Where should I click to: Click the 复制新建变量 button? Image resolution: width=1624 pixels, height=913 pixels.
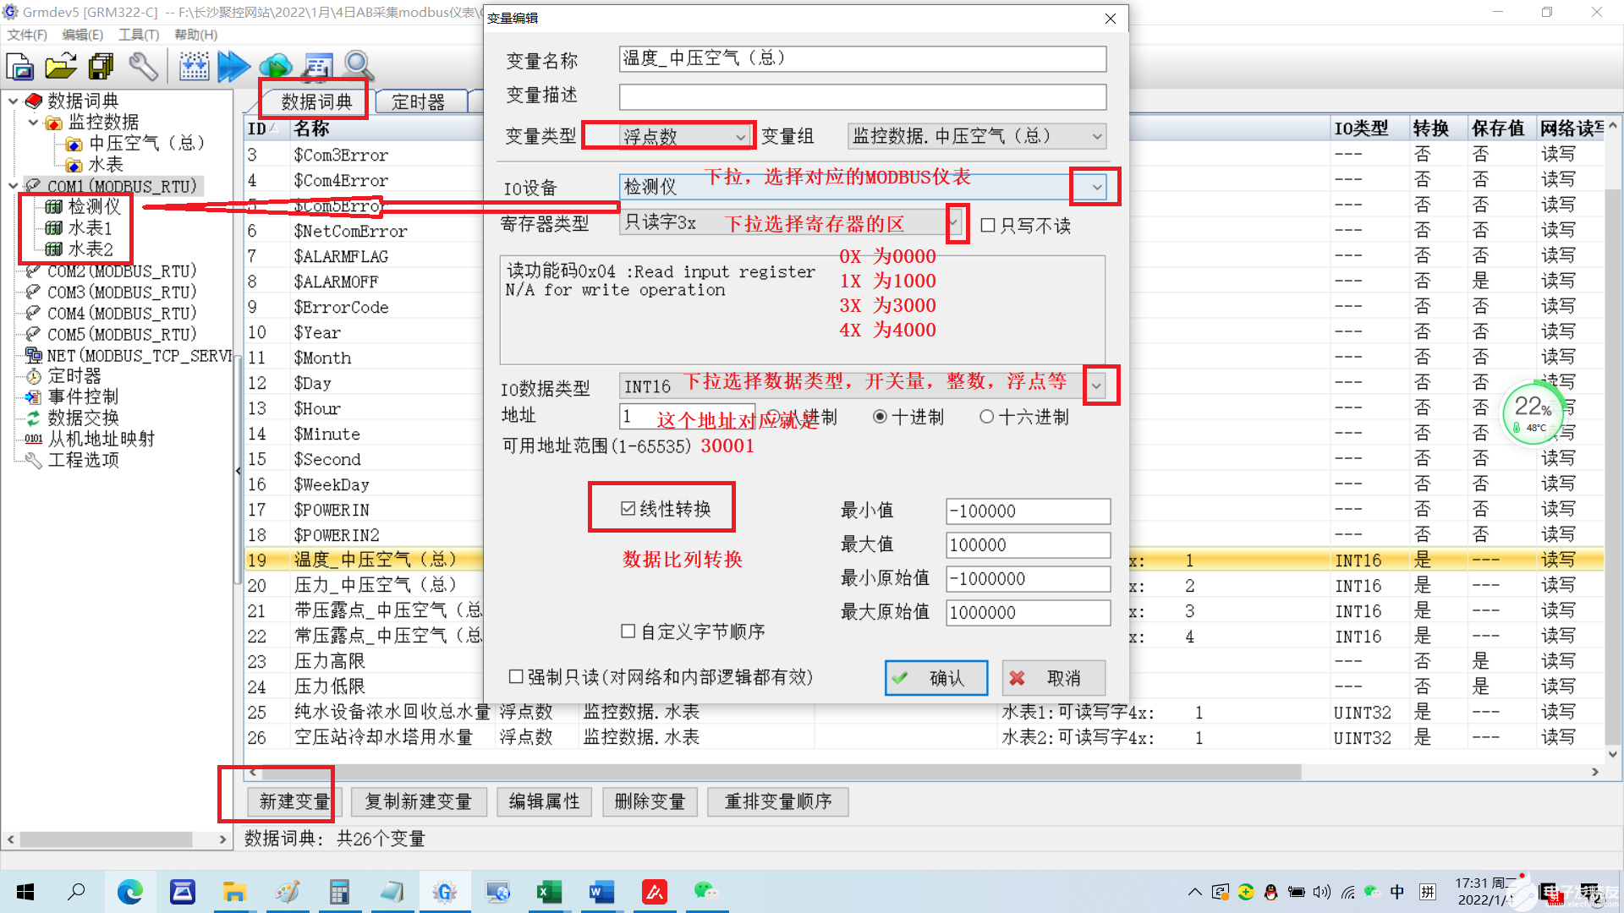418,801
